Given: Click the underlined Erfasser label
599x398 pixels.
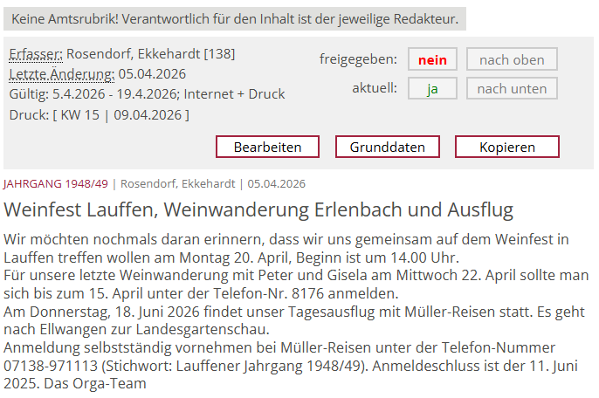Looking at the screenshot, I should pos(36,53).
